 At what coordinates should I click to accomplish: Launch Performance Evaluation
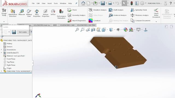click(61, 14)
